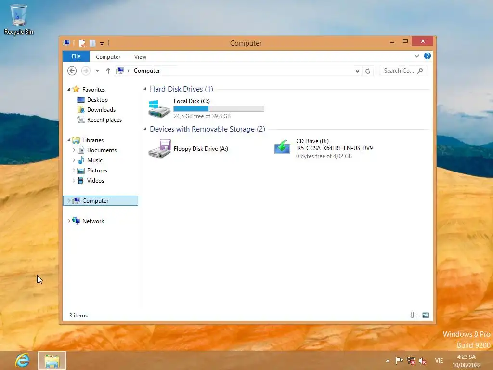Click the address bar breadcrumb arrow before Computer

pos(128,71)
